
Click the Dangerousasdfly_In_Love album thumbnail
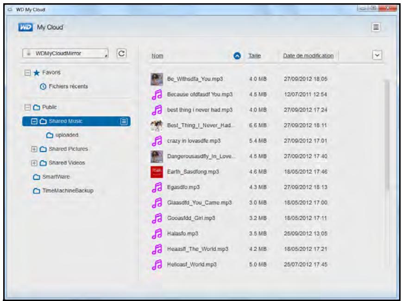point(157,156)
